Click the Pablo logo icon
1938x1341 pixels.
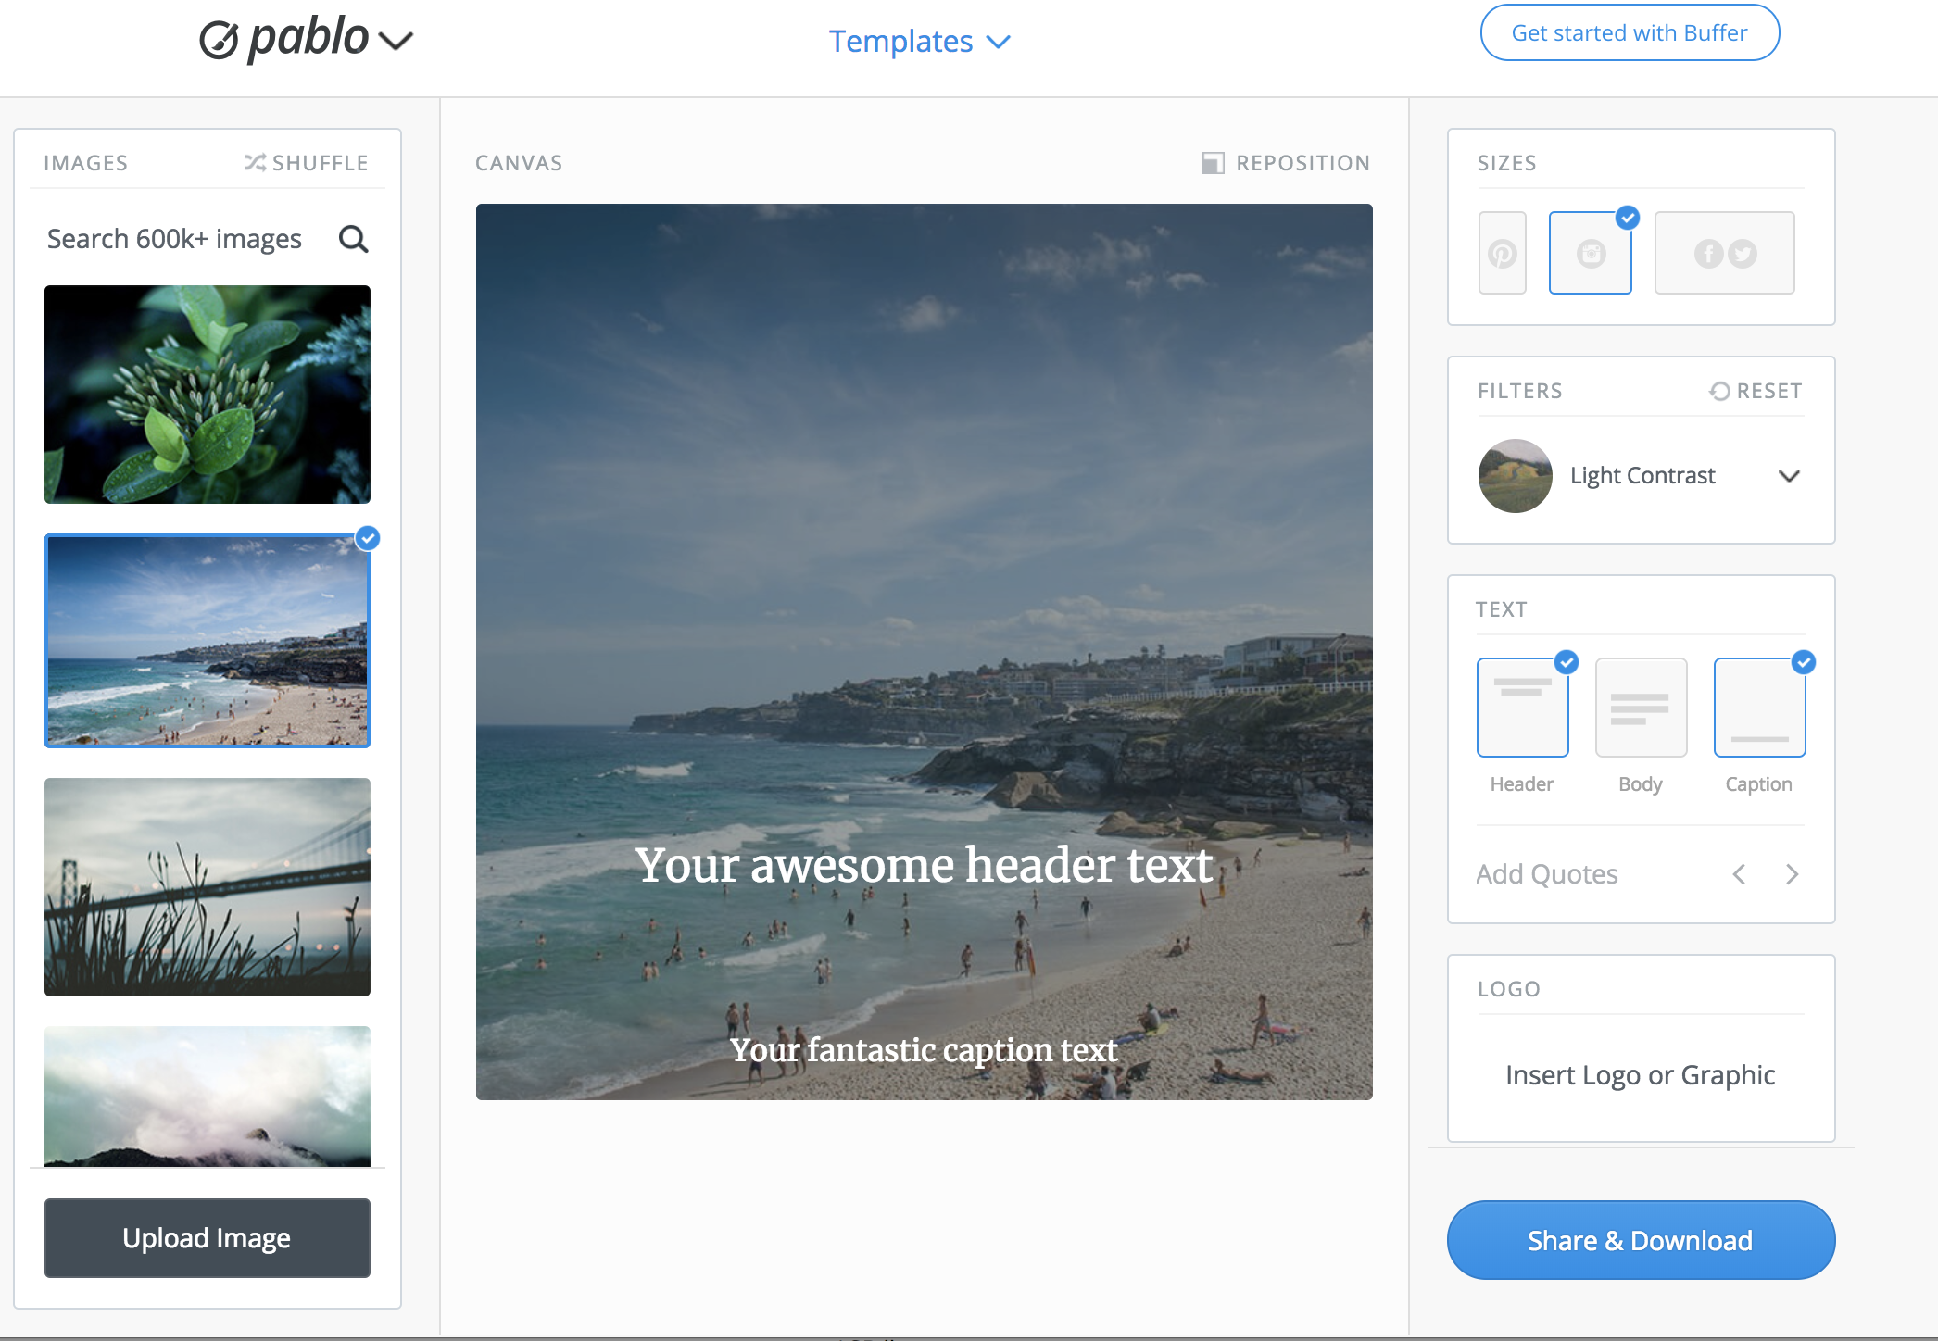pos(220,40)
